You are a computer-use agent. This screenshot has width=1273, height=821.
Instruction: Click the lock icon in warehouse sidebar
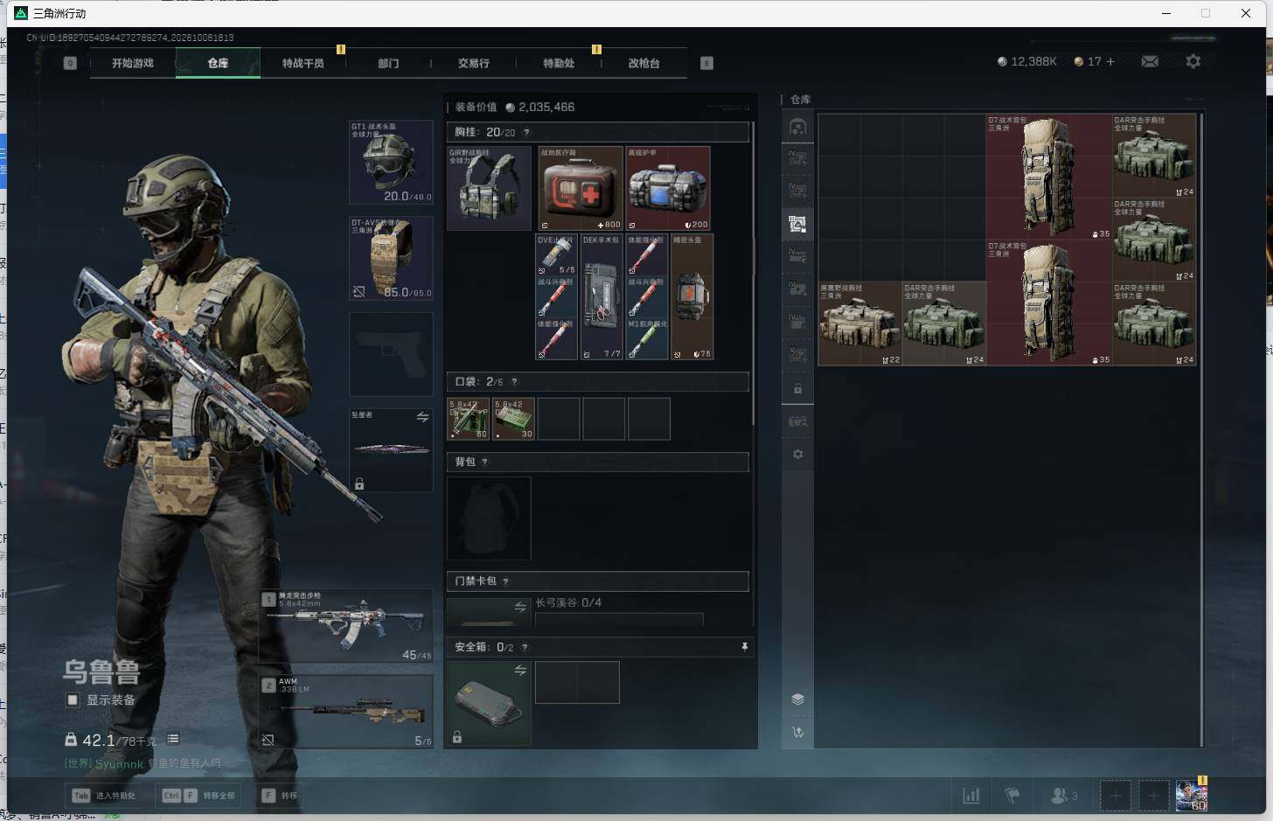click(797, 388)
